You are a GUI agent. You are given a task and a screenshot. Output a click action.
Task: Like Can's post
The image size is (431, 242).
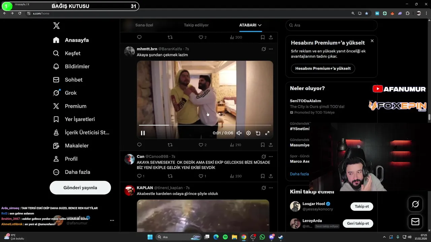coord(202,176)
